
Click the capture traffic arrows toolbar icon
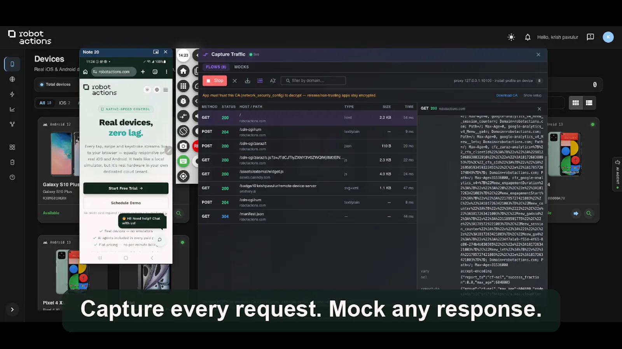coord(183,116)
